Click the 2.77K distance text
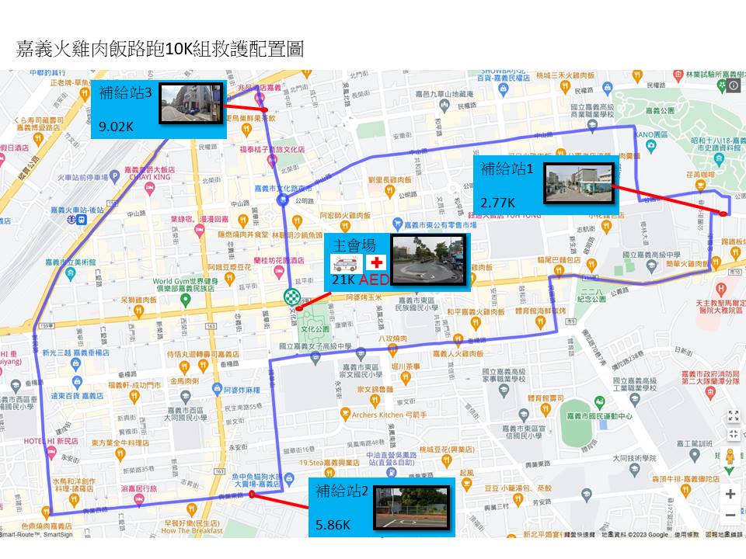The image size is (746, 559). [x=497, y=203]
